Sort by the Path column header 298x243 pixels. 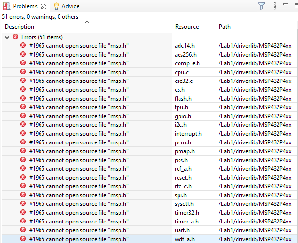tap(225, 27)
